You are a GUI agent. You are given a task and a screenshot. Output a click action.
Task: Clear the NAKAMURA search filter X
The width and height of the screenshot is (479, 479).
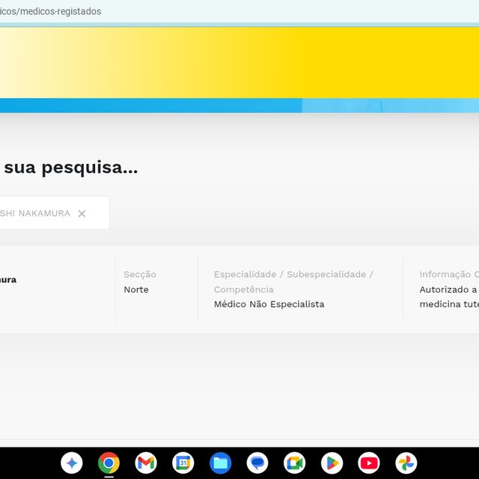(x=82, y=213)
